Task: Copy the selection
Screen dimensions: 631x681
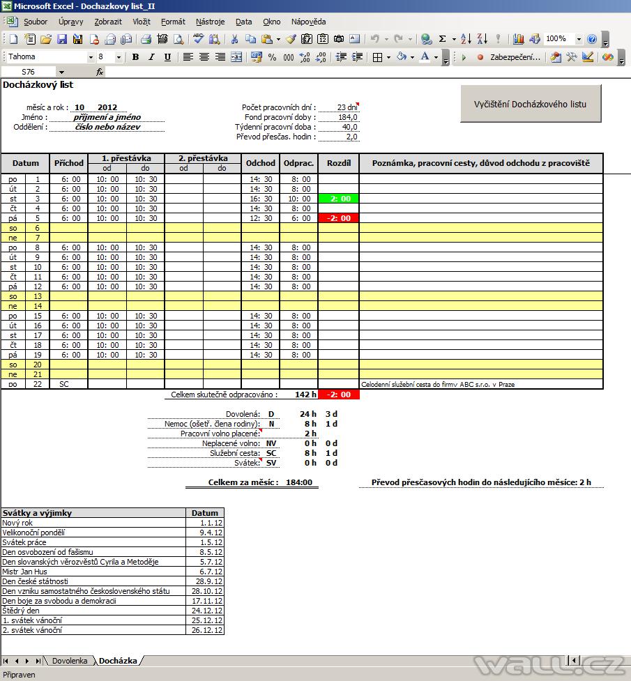Action: (250, 39)
